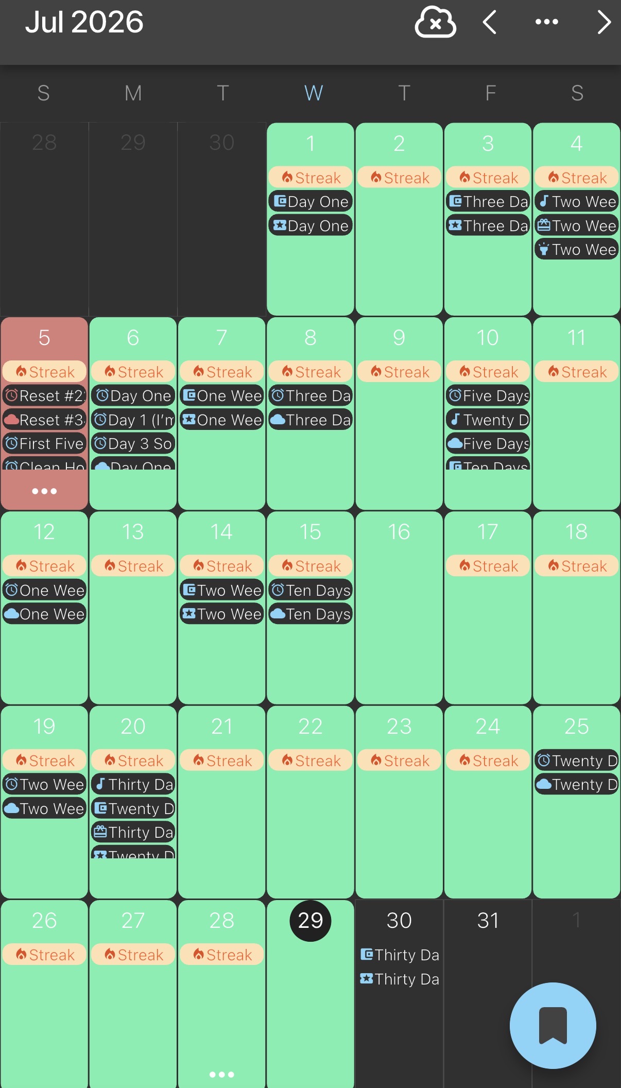Go to previous month with left chevron
Screen dimensions: 621x1088
coord(490,22)
